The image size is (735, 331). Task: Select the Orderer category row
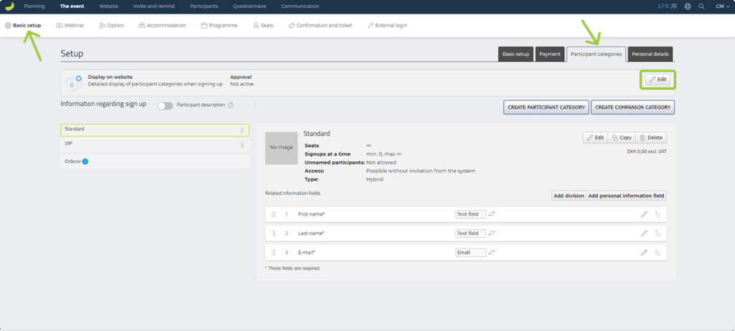click(x=155, y=161)
